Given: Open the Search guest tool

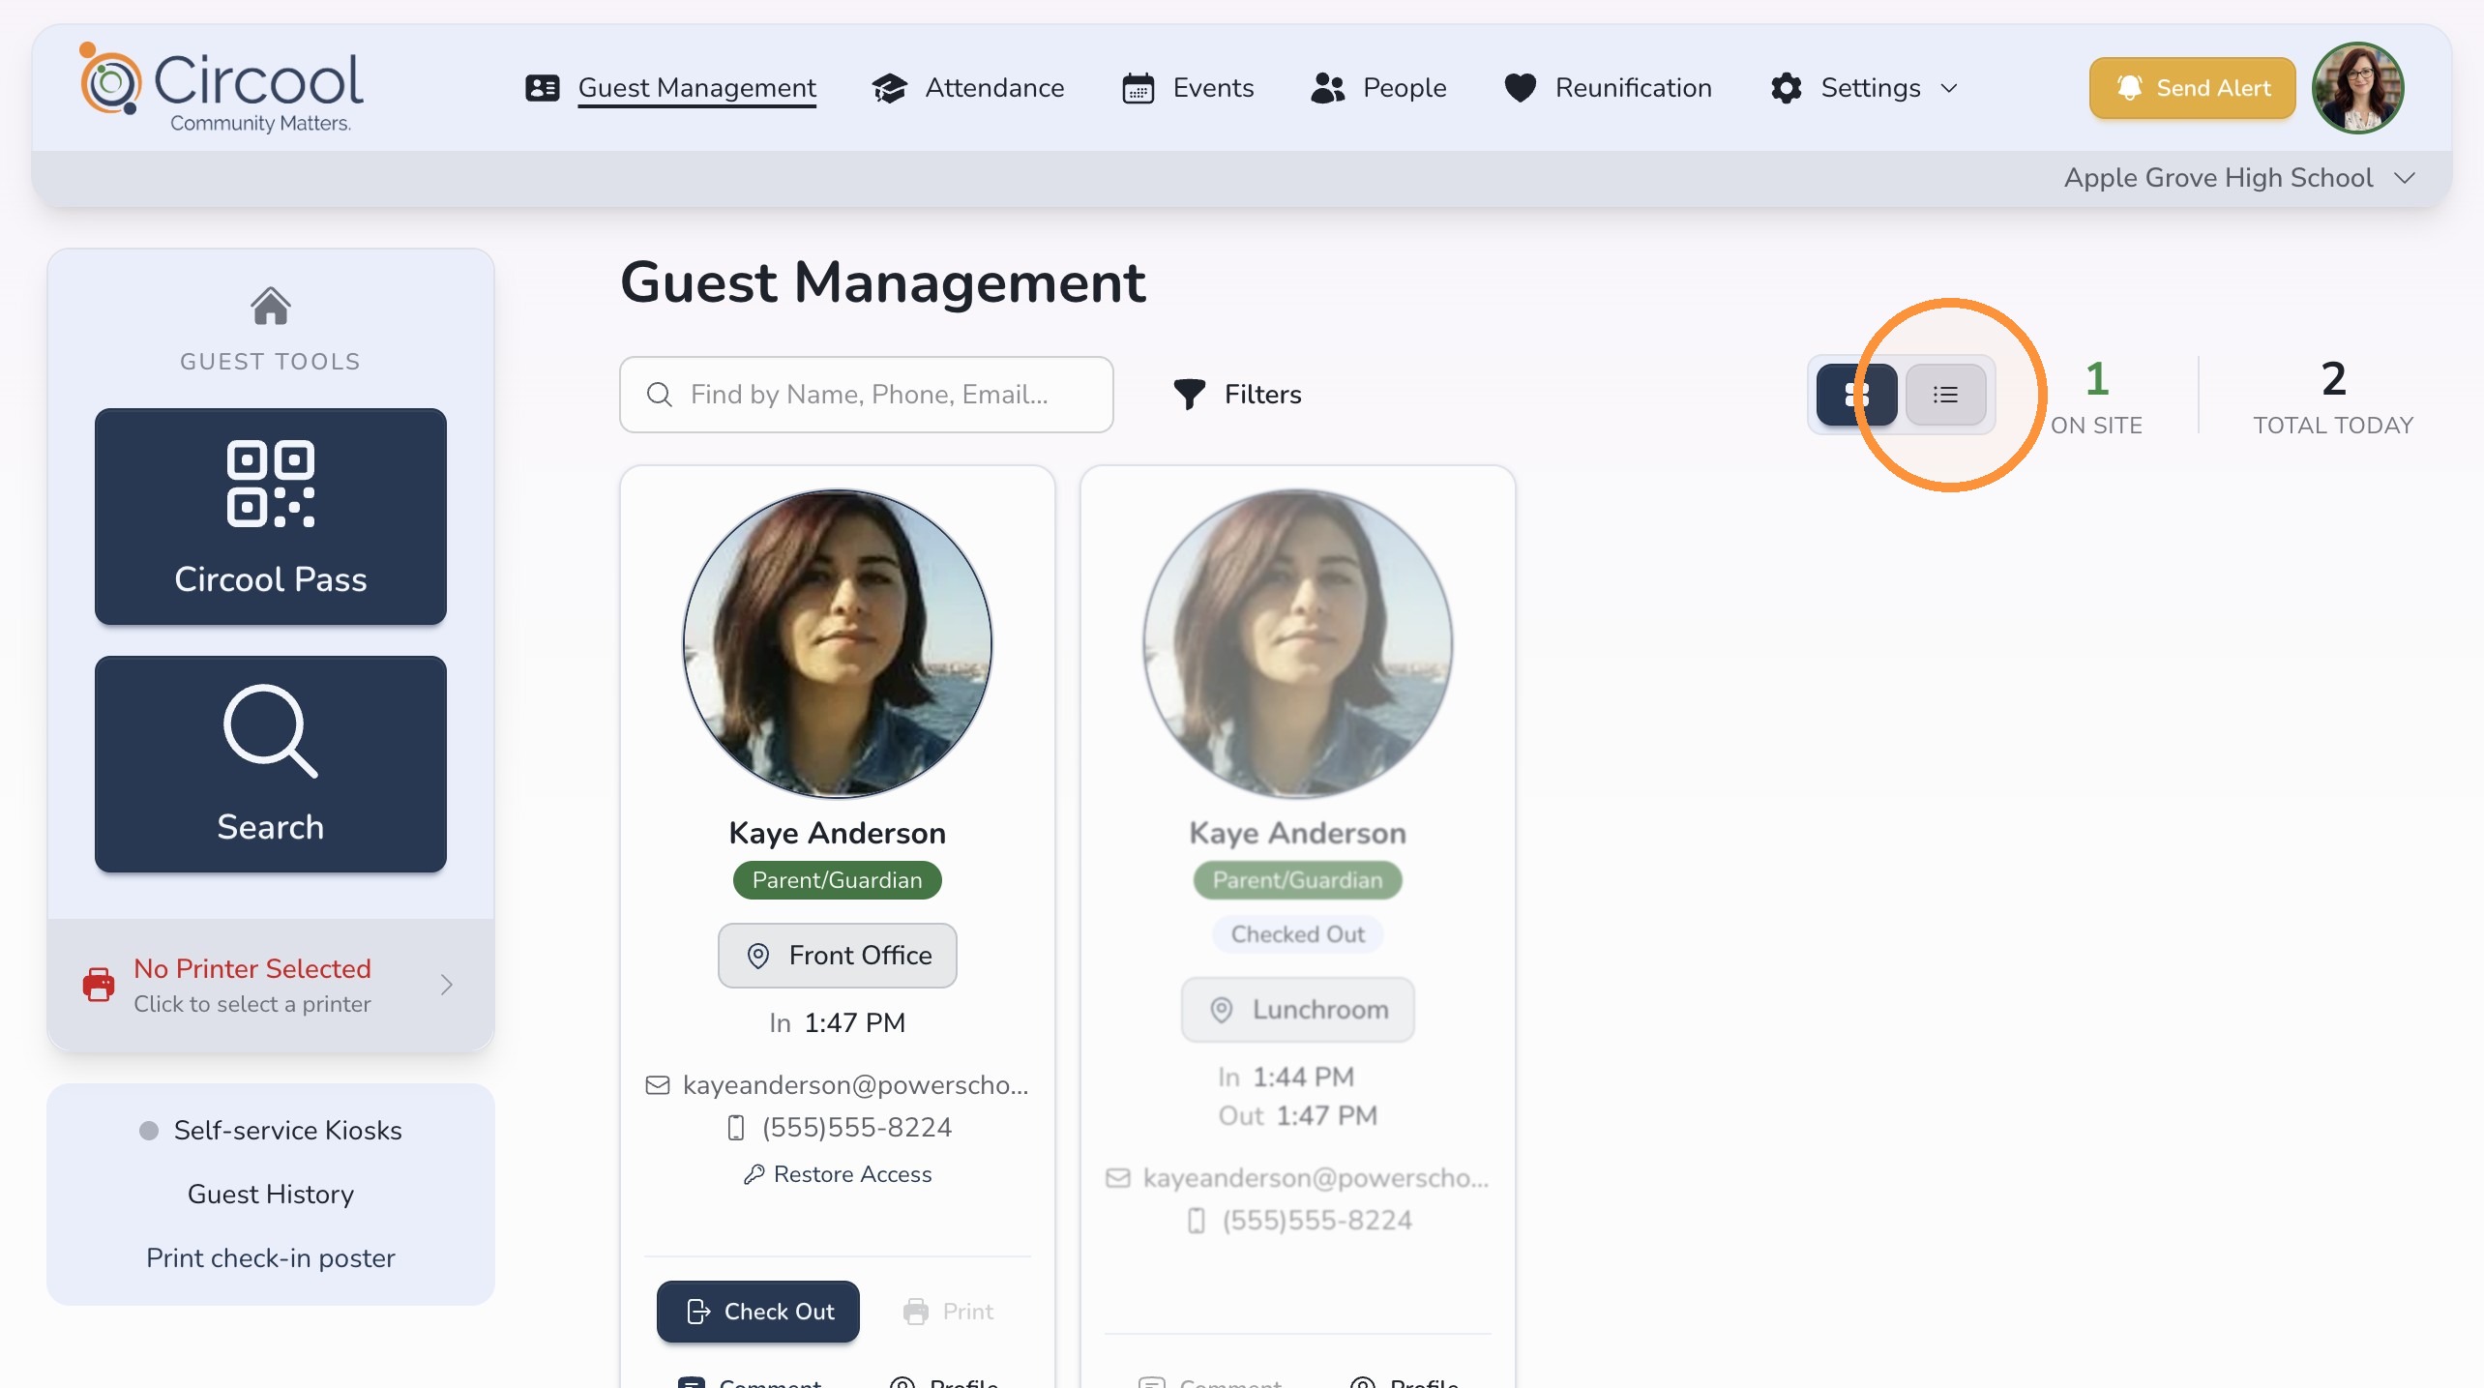Looking at the screenshot, I should [271, 764].
